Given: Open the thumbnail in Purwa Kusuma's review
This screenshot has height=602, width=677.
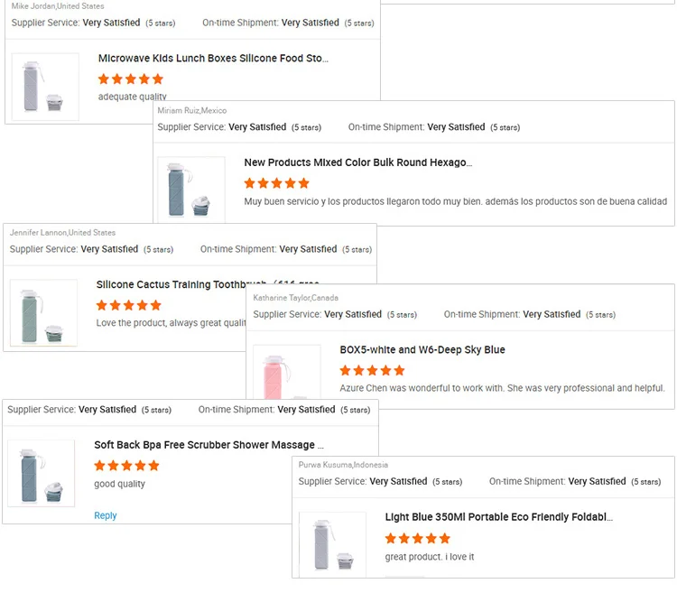Looking at the screenshot, I should (332, 545).
